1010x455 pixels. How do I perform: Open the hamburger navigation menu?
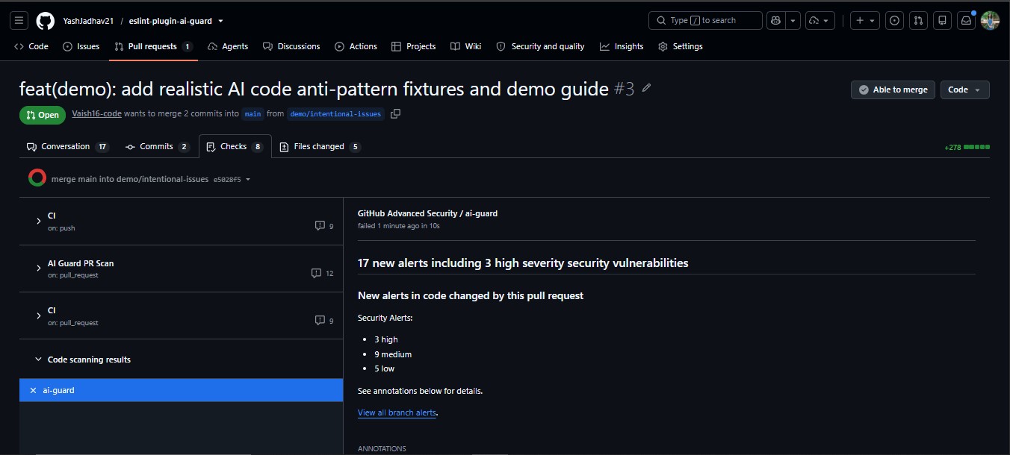tap(20, 20)
